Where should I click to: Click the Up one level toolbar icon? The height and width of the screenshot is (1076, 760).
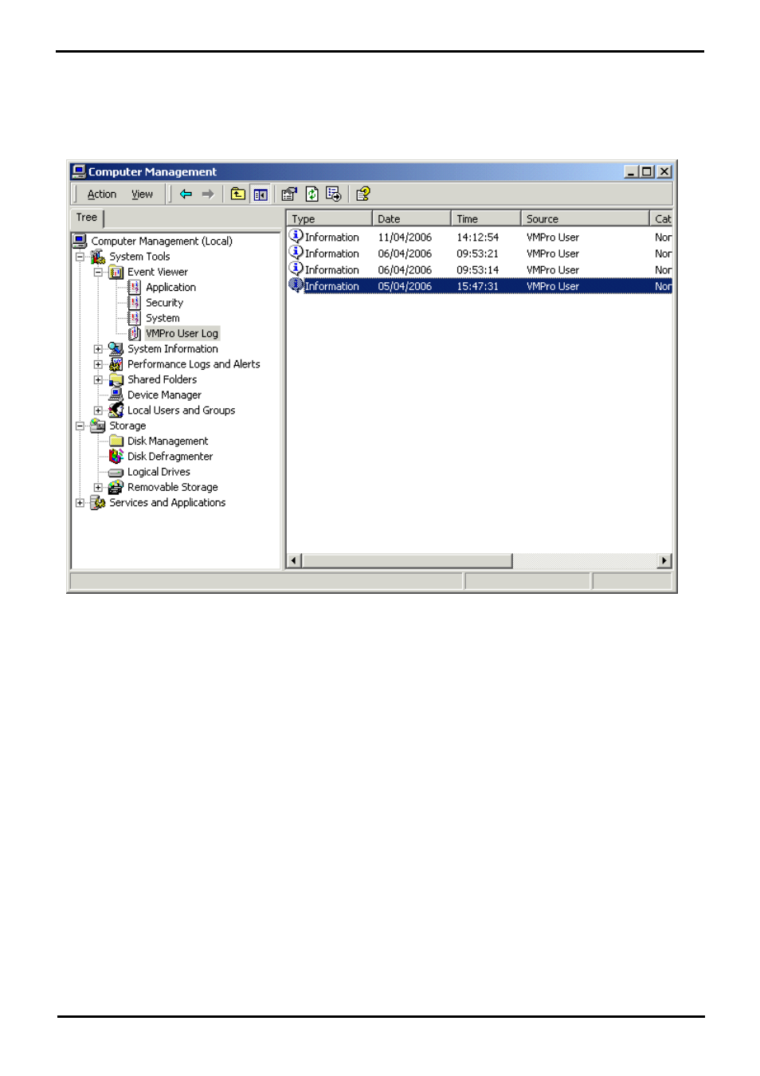[237, 194]
